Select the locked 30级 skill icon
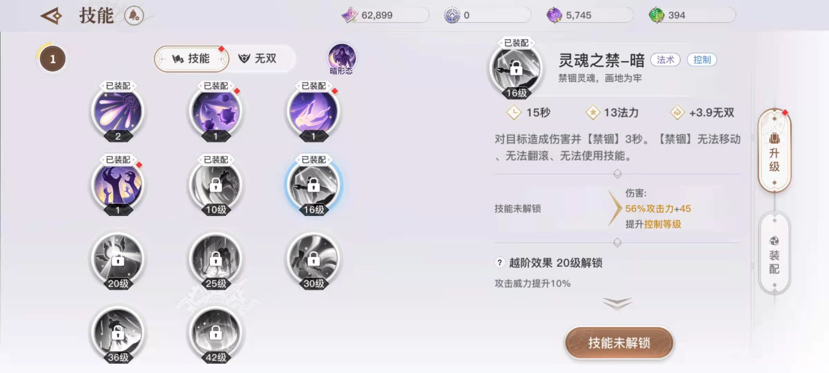Image resolution: width=829 pixels, height=373 pixels. [314, 260]
